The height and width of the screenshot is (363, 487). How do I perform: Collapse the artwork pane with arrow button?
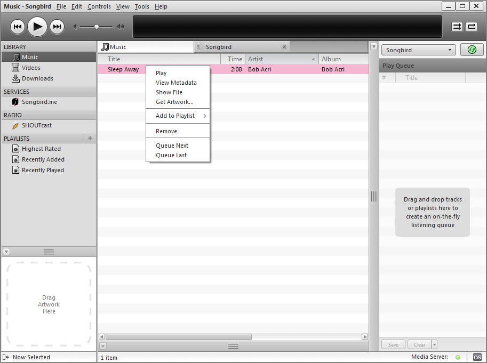(6, 252)
